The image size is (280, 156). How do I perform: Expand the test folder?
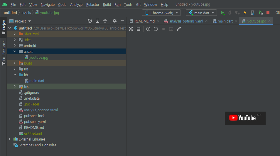[15, 86]
